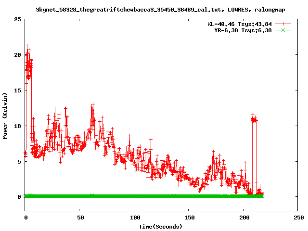308x231 pixels.
Task: Click x-axis tick label 200
Action: [x=244, y=218]
